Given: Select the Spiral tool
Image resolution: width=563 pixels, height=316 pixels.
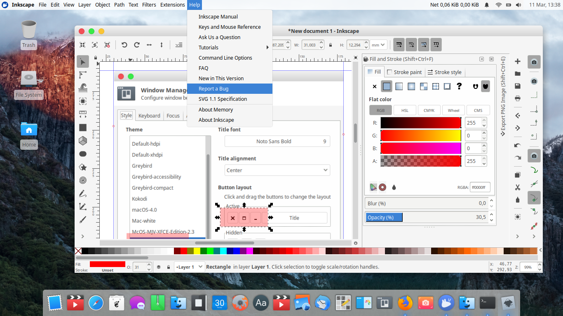Looking at the screenshot, I should (82, 180).
